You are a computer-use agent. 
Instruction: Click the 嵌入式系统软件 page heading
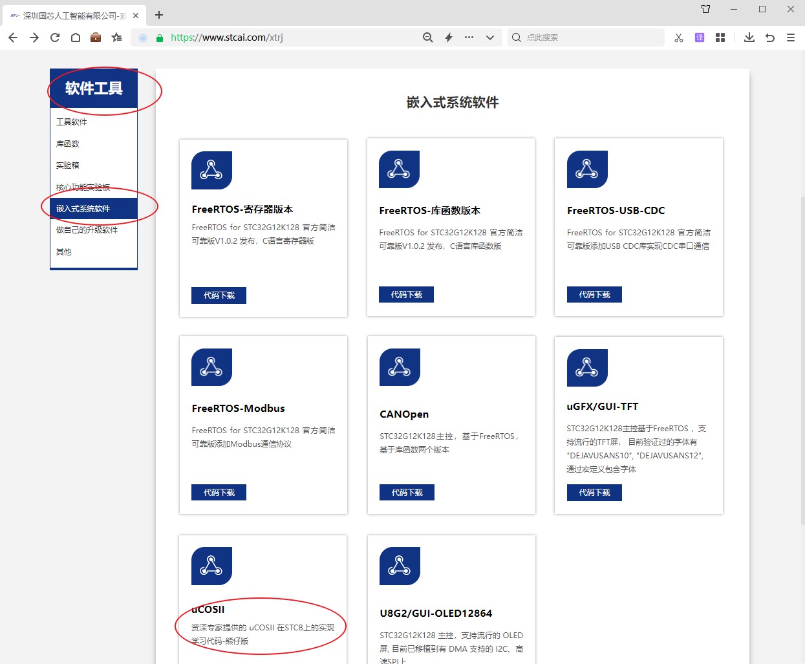(x=453, y=102)
